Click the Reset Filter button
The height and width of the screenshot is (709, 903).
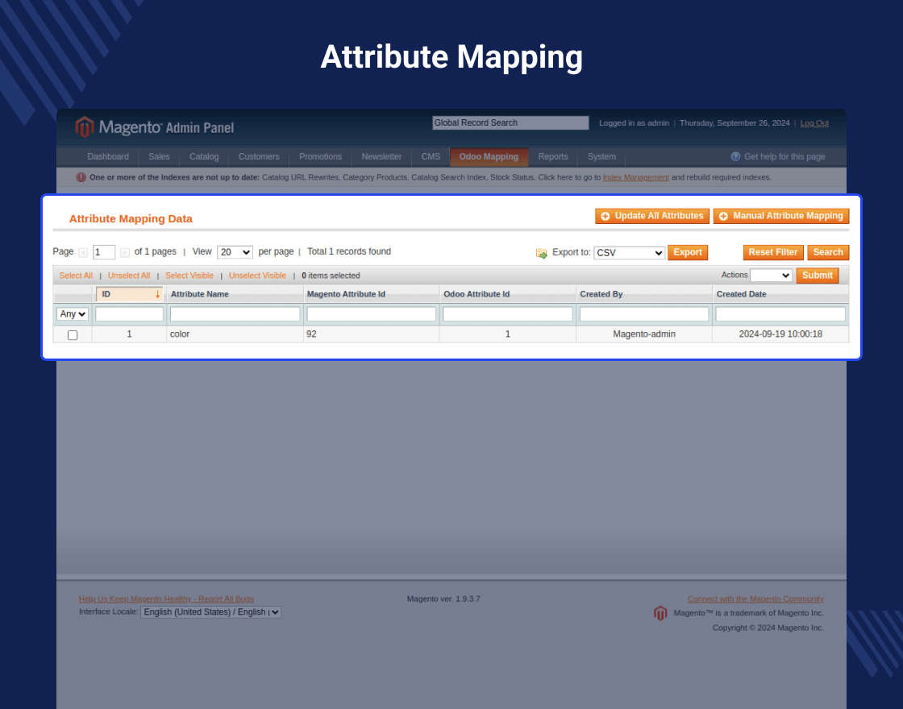[x=773, y=253]
